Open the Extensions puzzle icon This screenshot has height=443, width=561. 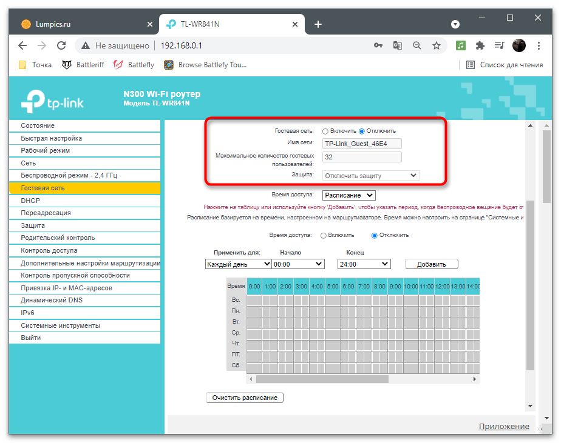tap(480, 45)
